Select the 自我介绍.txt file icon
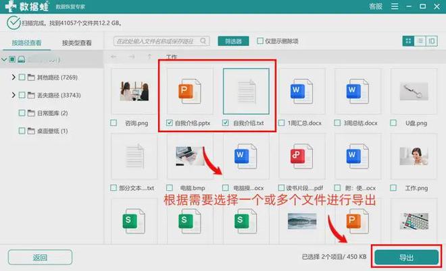Viewport: 446px width, 271px height. point(246,91)
